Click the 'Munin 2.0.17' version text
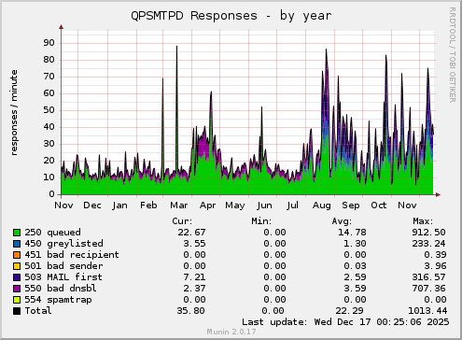This screenshot has height=340, width=462. pos(231,332)
